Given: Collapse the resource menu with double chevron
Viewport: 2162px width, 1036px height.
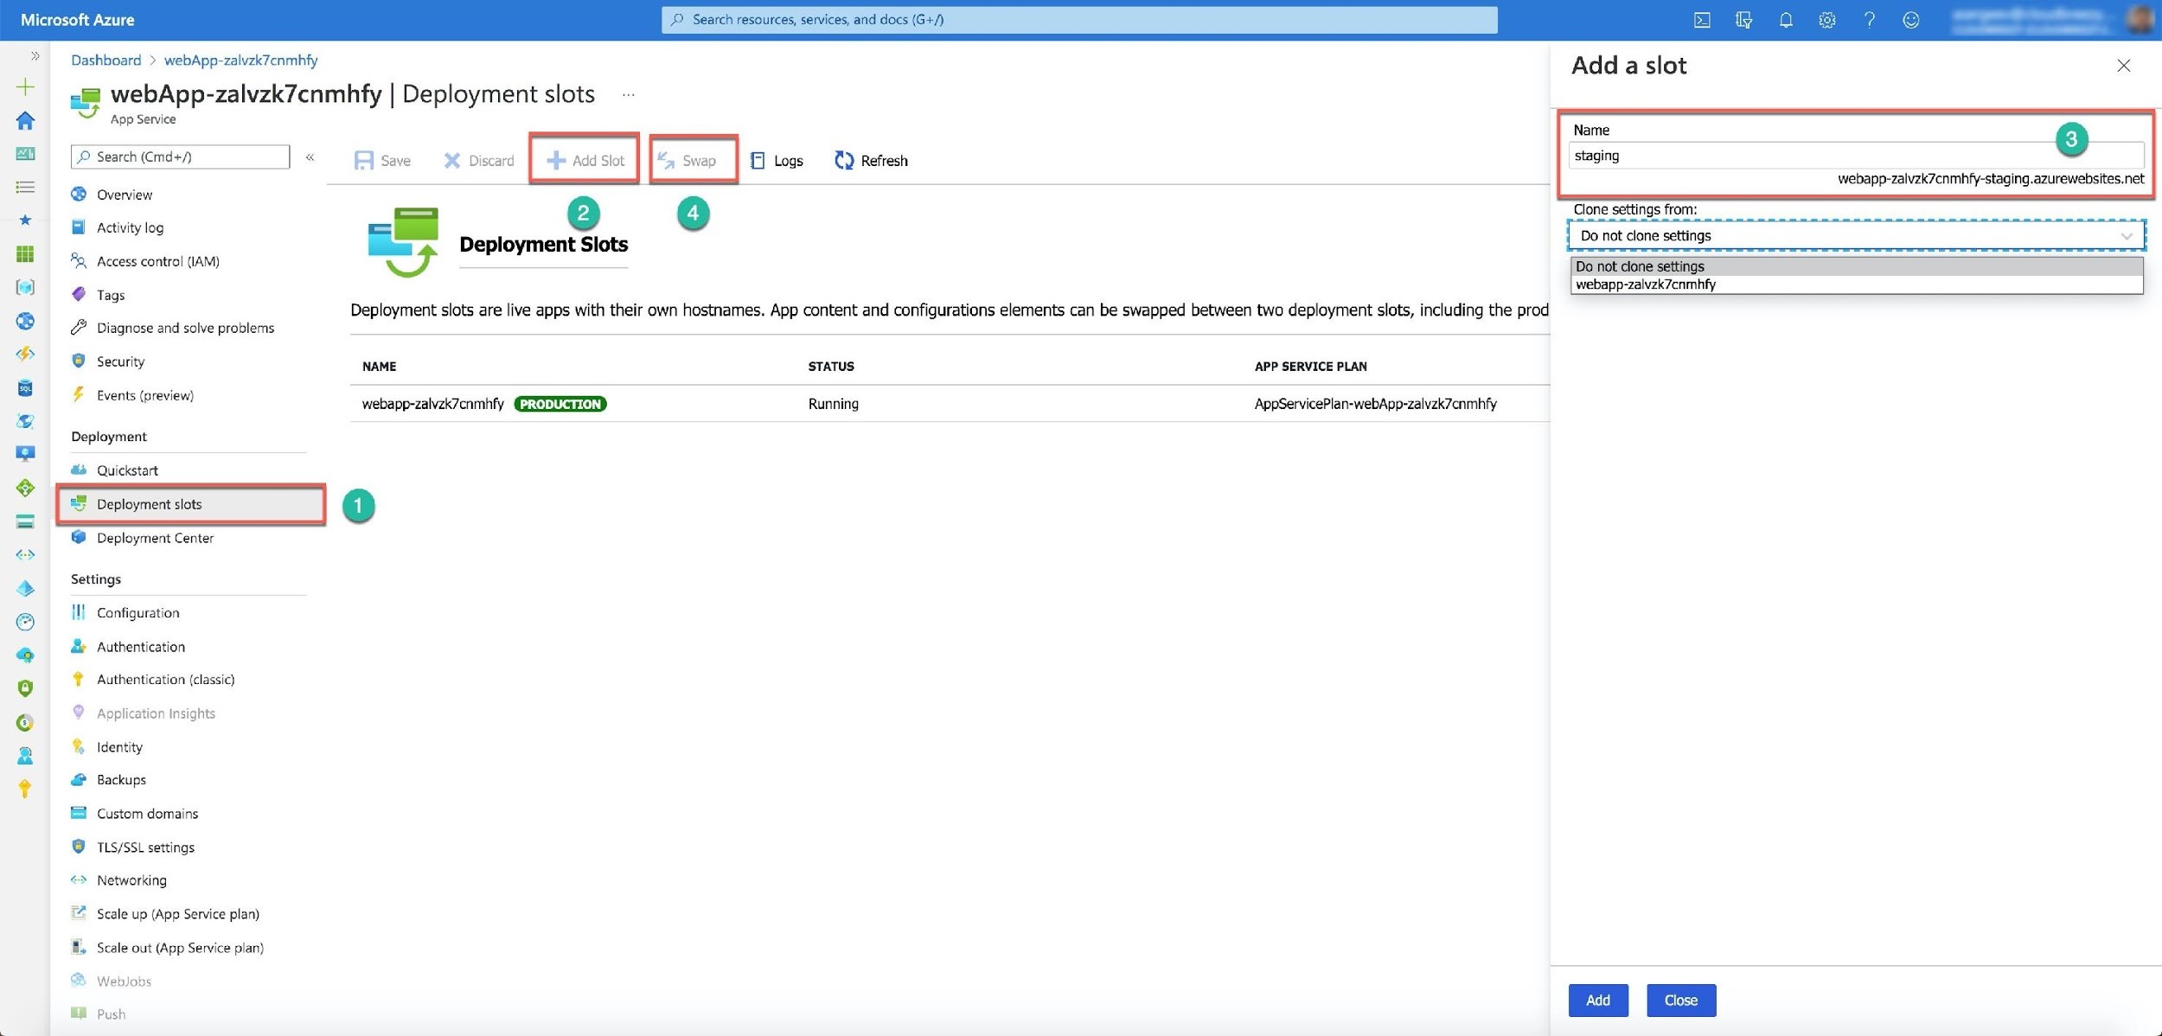Looking at the screenshot, I should tap(310, 157).
